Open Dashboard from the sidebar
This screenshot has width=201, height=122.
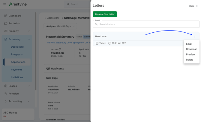(x=15, y=16)
